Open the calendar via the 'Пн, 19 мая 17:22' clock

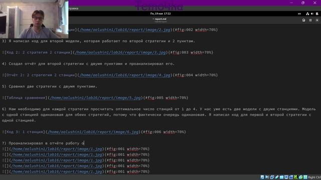[x=160, y=13]
